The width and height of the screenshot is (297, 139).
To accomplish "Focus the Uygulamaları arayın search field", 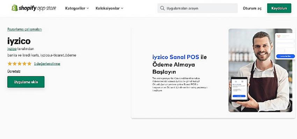I will [197, 8].
